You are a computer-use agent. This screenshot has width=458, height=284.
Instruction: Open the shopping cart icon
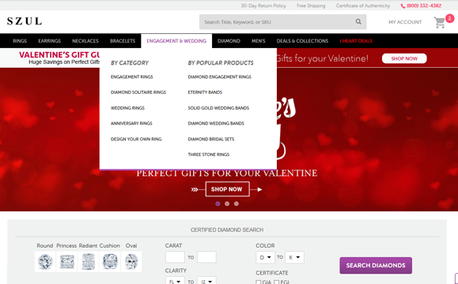tap(440, 22)
